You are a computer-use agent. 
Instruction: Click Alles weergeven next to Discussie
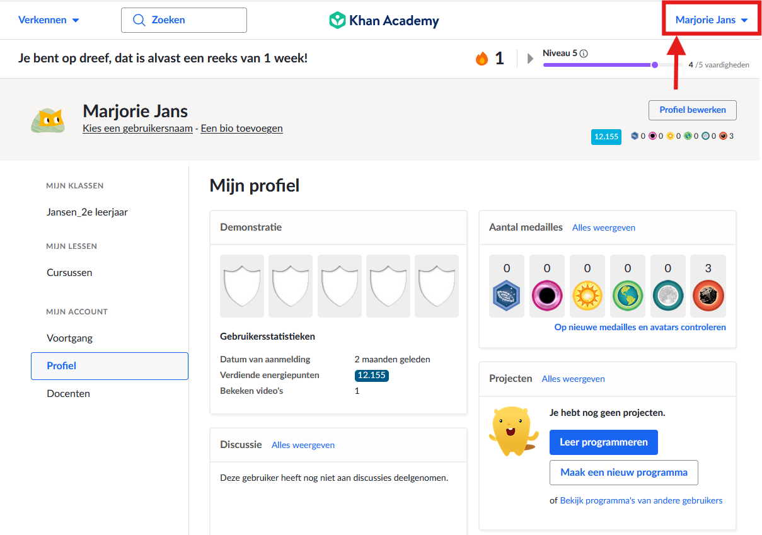coord(303,445)
